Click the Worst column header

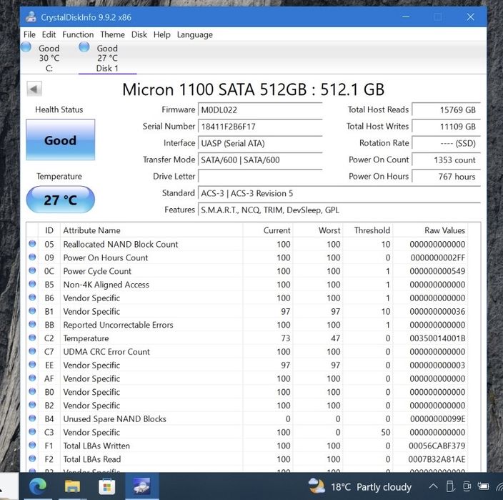[318, 230]
